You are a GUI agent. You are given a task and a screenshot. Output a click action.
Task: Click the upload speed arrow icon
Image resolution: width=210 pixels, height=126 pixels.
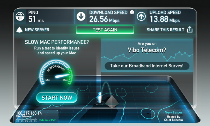coord(141,16)
